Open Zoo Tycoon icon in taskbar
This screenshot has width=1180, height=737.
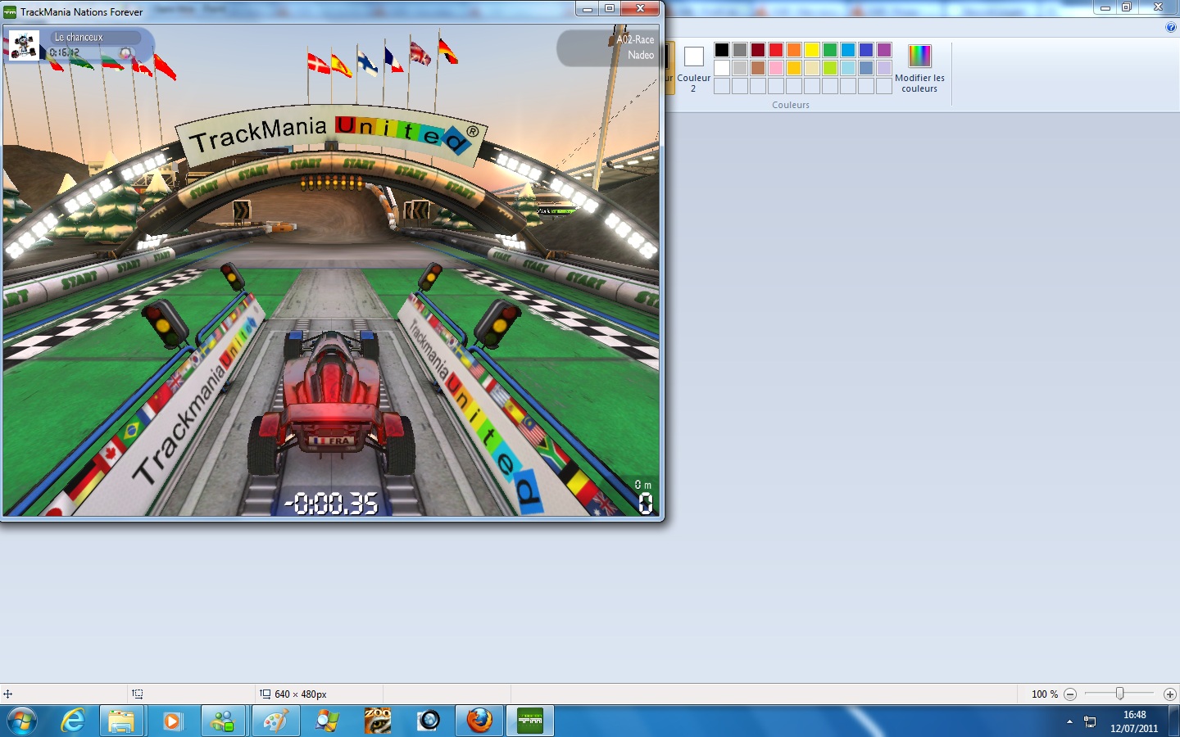(x=378, y=721)
